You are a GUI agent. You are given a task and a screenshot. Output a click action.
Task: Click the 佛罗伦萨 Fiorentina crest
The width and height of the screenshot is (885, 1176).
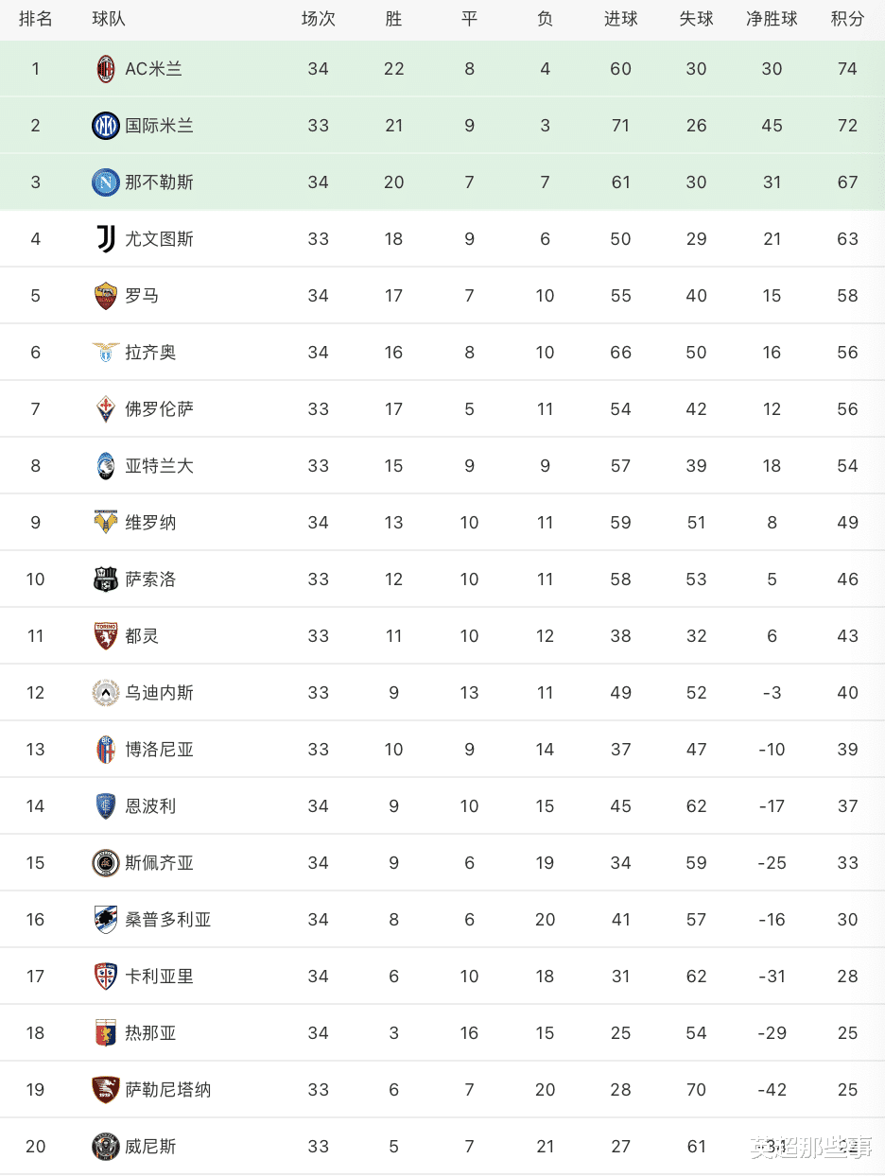tap(106, 409)
